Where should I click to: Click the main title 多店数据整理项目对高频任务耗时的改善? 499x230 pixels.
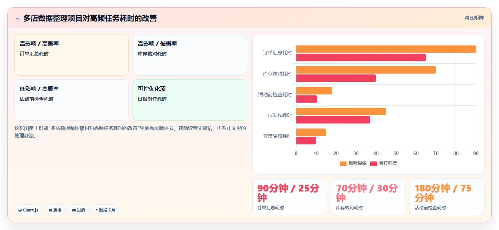pos(90,18)
